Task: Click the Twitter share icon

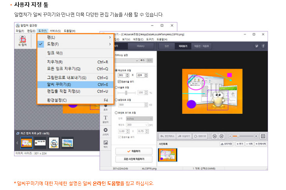Action: tap(257, 46)
